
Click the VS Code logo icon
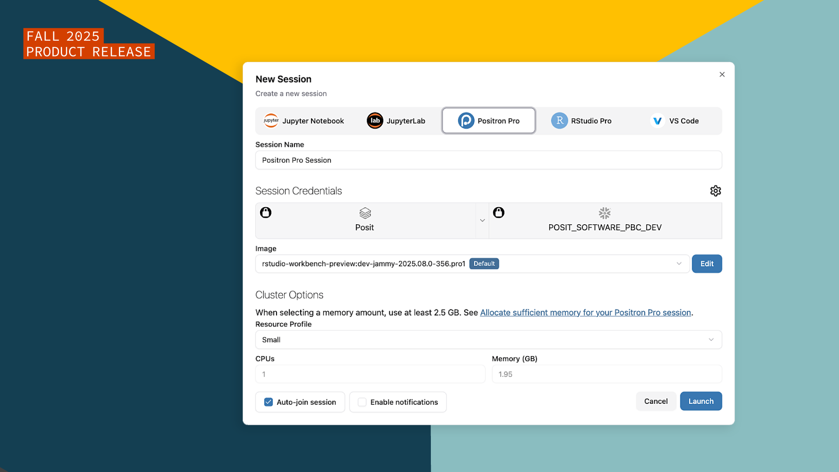[x=657, y=121]
